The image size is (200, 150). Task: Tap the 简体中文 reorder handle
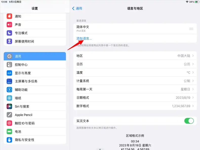191,29
